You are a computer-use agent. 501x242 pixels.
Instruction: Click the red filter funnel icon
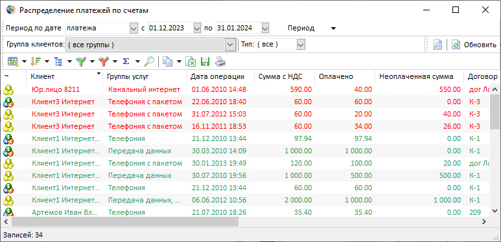tap(104, 61)
